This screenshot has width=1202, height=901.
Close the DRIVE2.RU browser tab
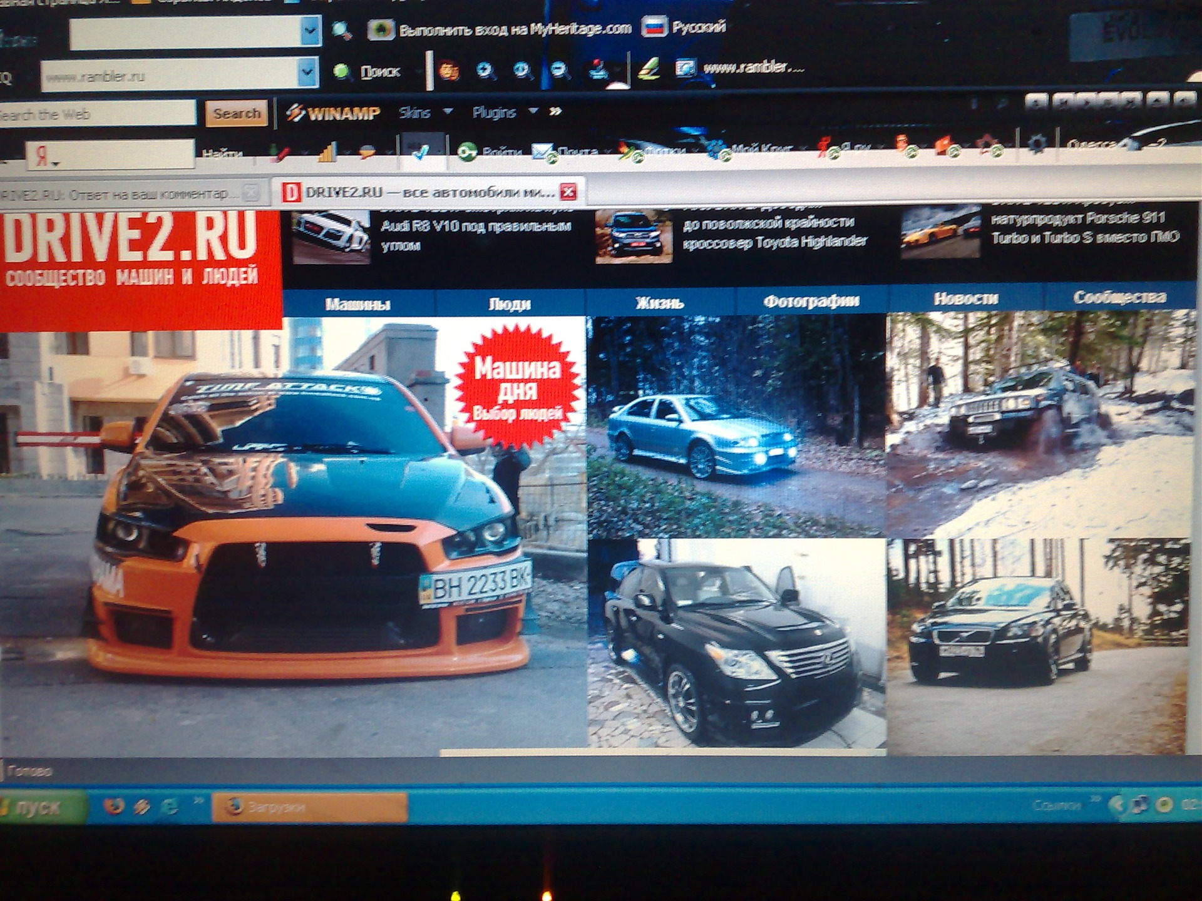[568, 191]
